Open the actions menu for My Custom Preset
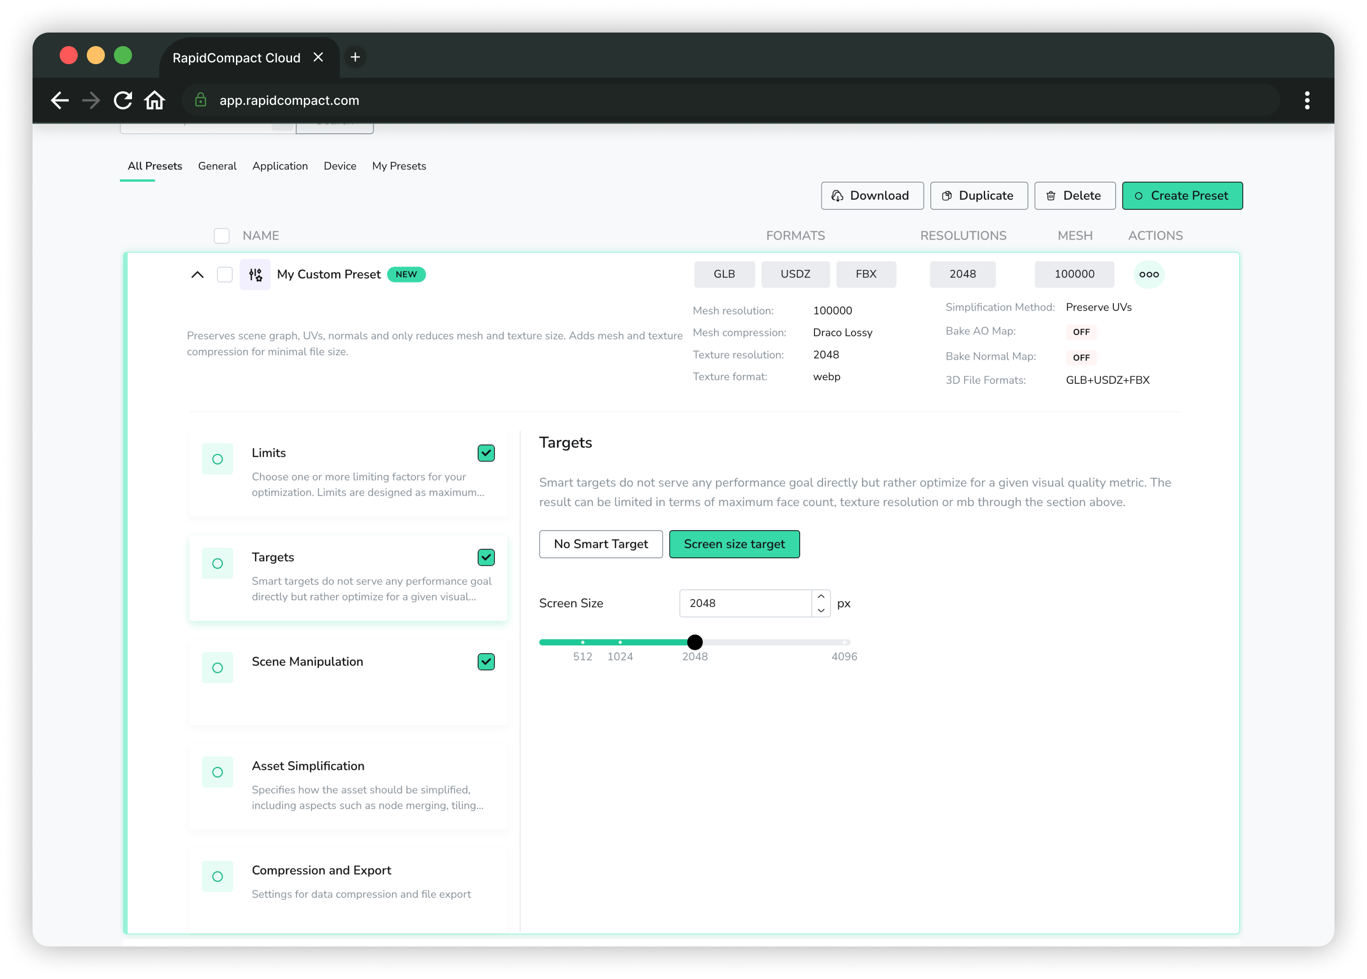The width and height of the screenshot is (1367, 979). click(1149, 274)
